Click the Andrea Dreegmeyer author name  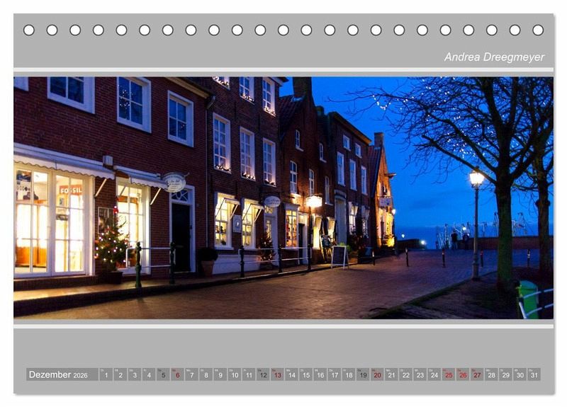pyautogui.click(x=494, y=57)
